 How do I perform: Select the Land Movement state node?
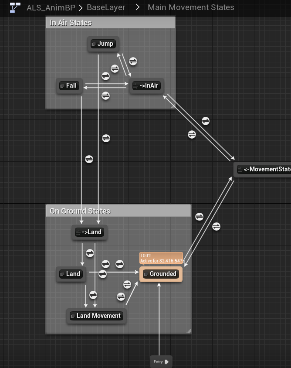pyautogui.click(x=96, y=316)
